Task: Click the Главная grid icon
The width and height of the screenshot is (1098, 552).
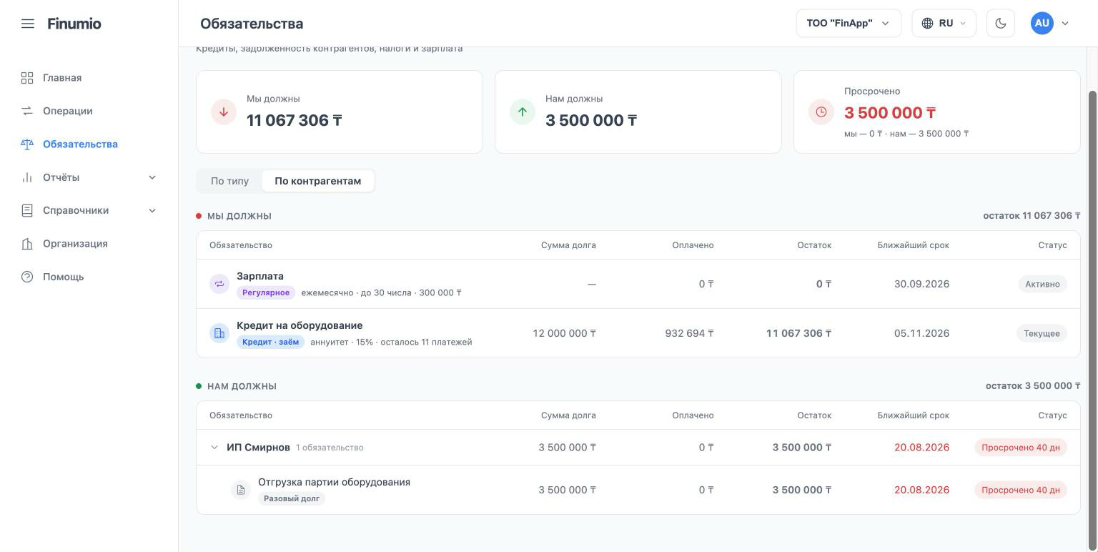Action: [27, 78]
